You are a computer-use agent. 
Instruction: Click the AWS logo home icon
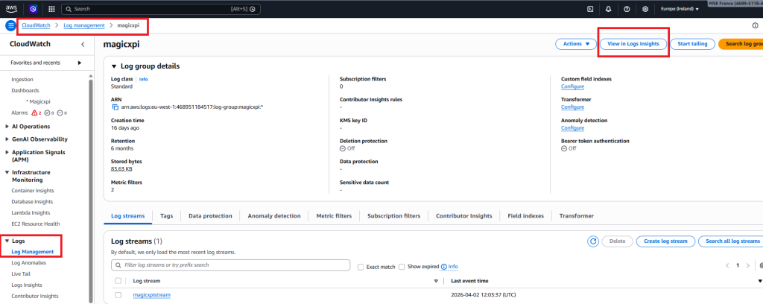pyautogui.click(x=13, y=9)
